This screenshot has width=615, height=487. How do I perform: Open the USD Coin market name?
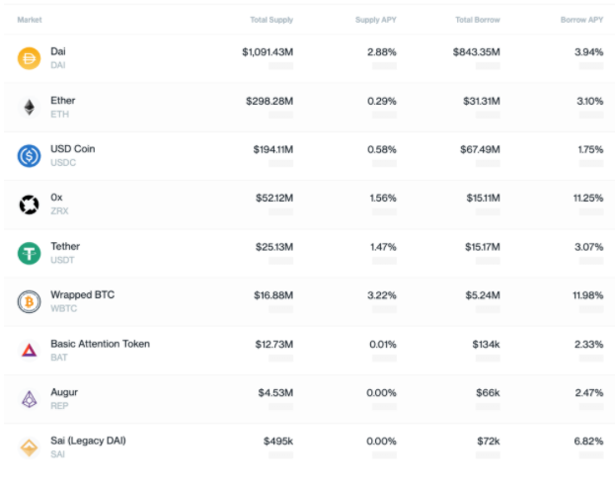73,149
